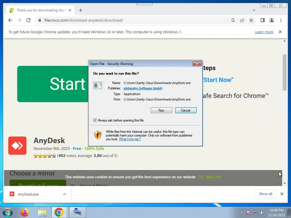Click the Choose a mirror heading
The height and width of the screenshot is (218, 291).
tap(32, 173)
